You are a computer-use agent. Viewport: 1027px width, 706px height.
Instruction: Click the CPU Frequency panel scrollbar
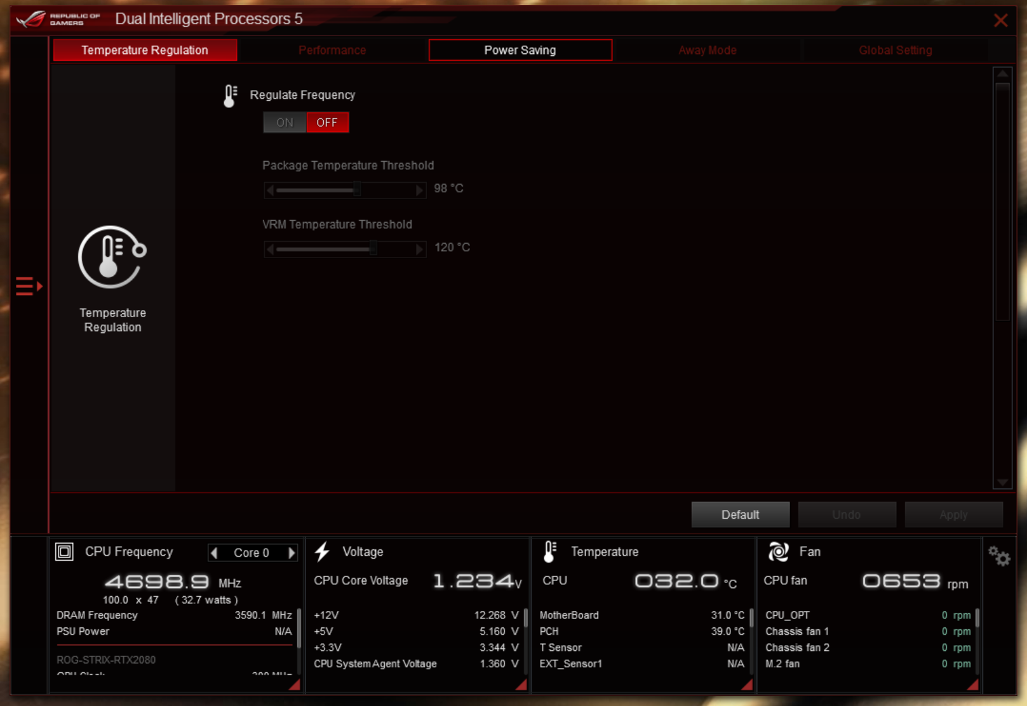point(299,628)
